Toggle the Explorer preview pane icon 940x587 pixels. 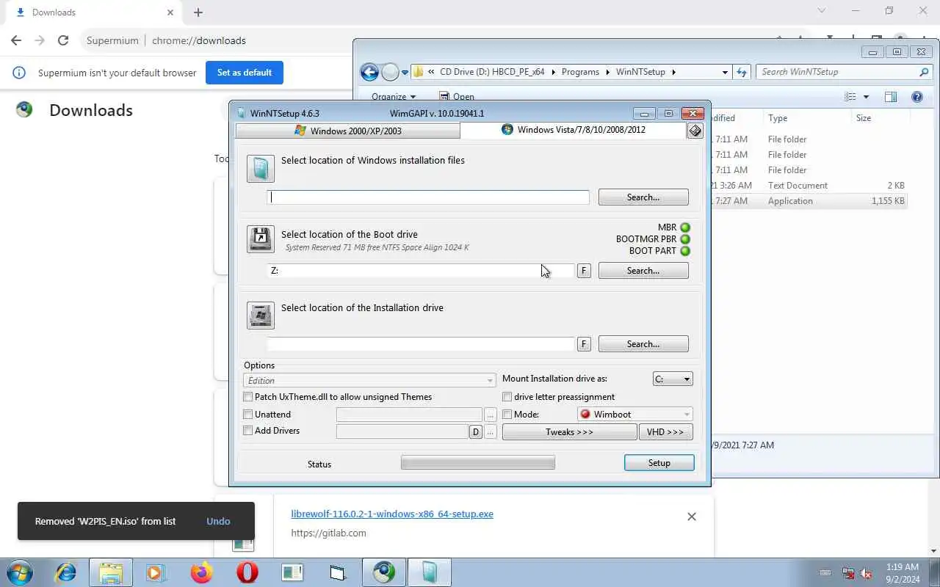[890, 97]
